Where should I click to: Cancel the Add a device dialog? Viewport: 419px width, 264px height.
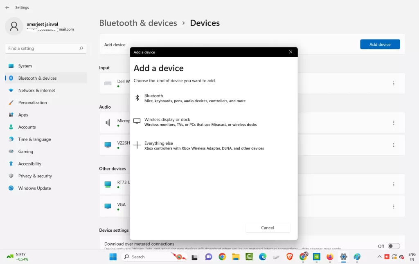[x=268, y=228]
